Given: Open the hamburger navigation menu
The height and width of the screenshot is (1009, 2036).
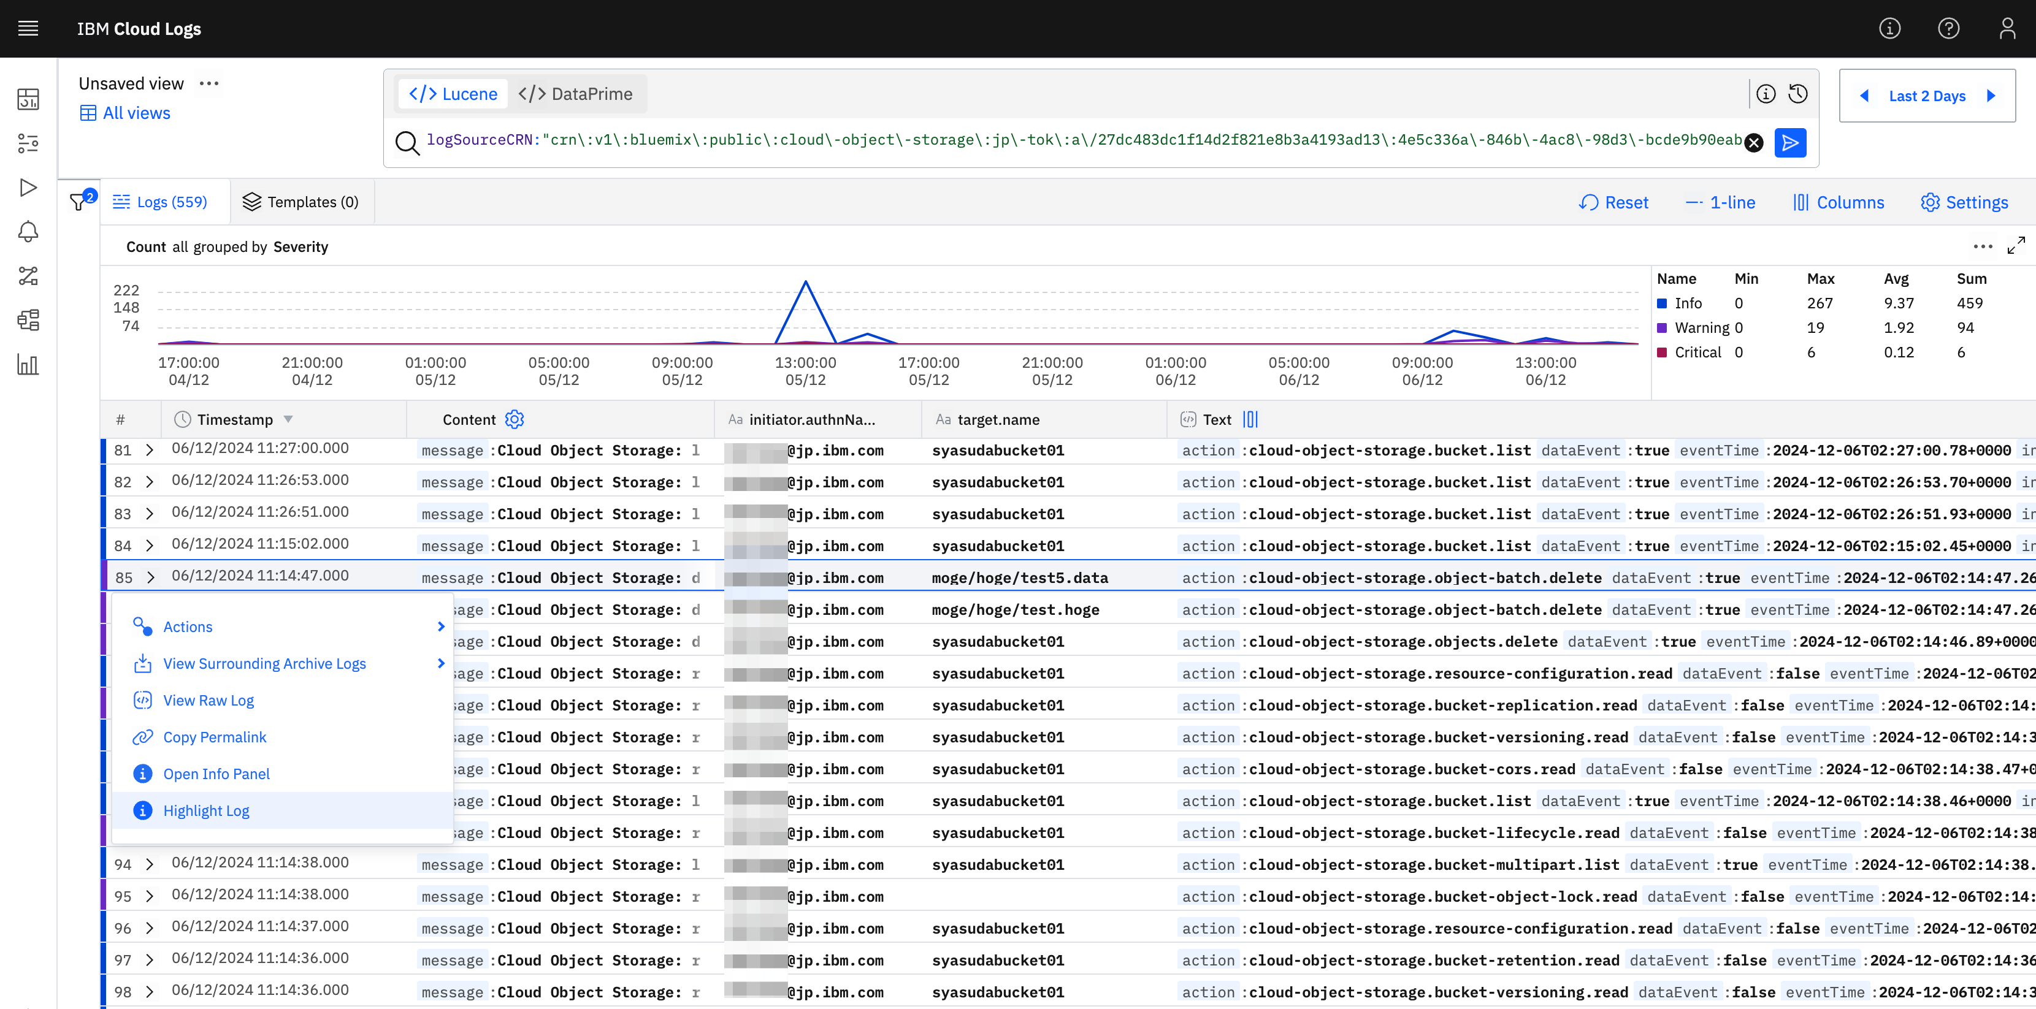Looking at the screenshot, I should point(28,28).
